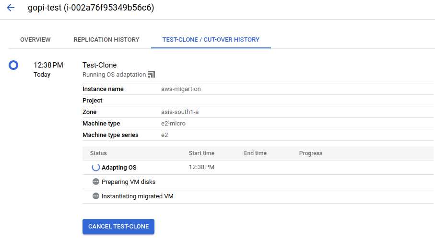The width and height of the screenshot is (435, 251).
Task: Open the OVERVIEW tab
Action: 35,40
